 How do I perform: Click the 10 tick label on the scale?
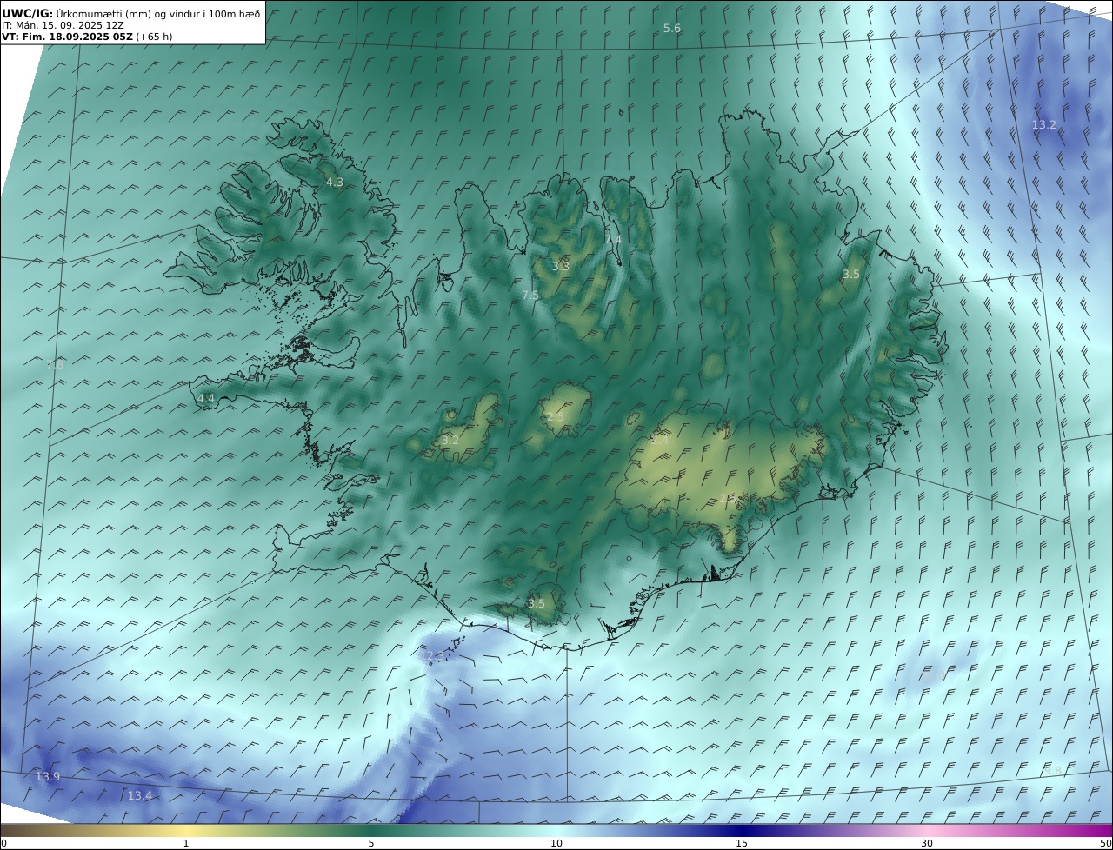click(556, 843)
